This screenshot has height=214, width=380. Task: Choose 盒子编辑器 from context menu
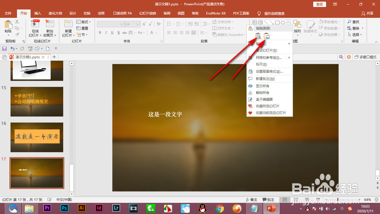coord(270,99)
